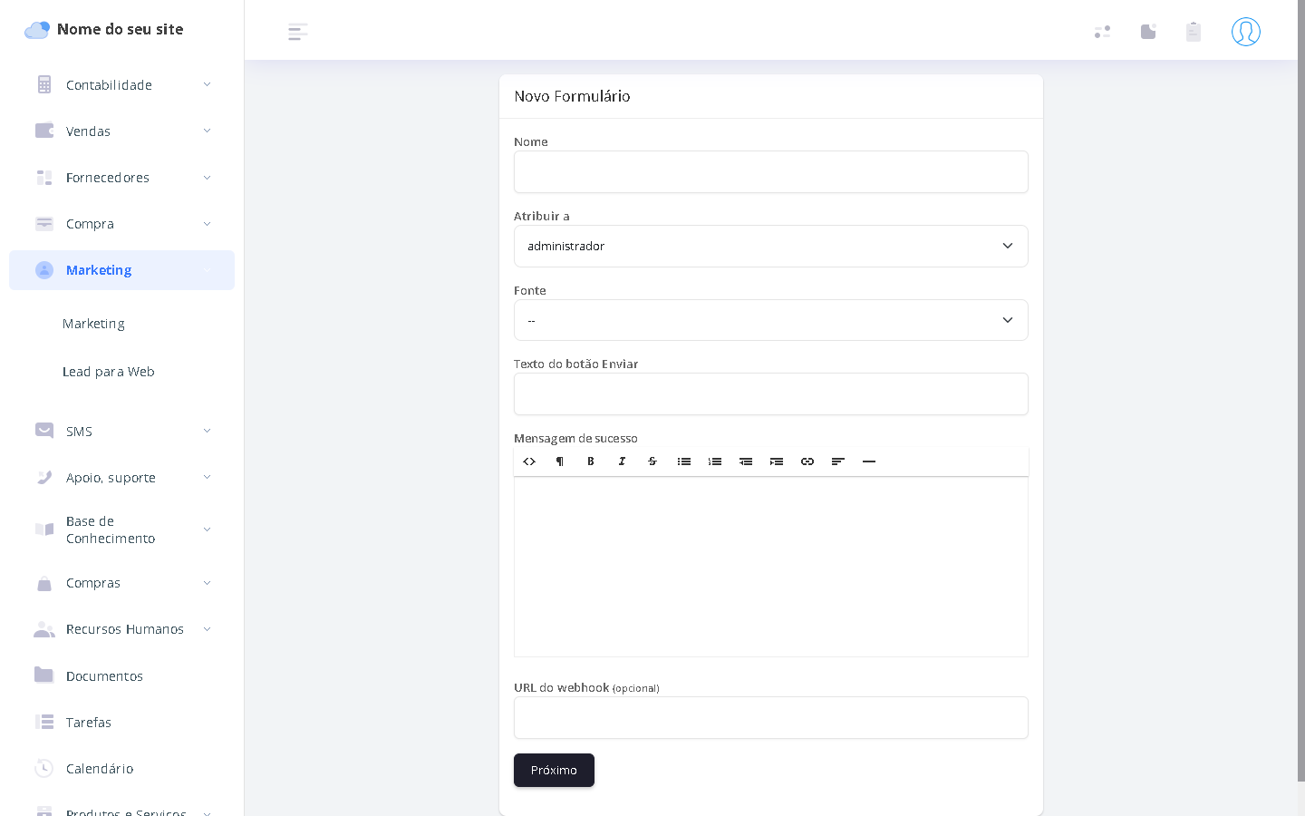Apply italic formatting in the editor toolbar
Viewport: 1305px width, 816px height.
tap(622, 461)
